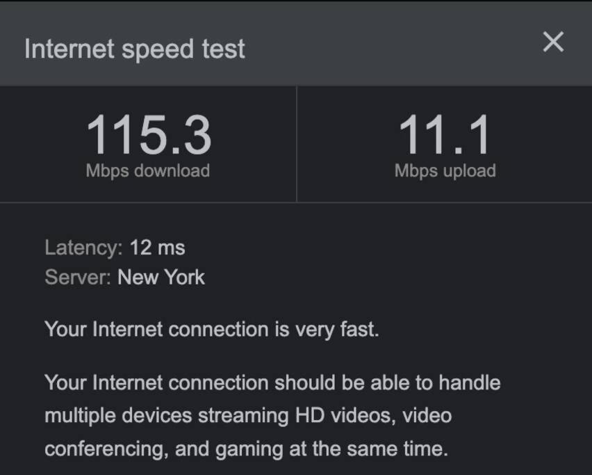592x475 pixels.
Task: Click "Your Internet connection is very fast." sentence
Action: (x=212, y=330)
